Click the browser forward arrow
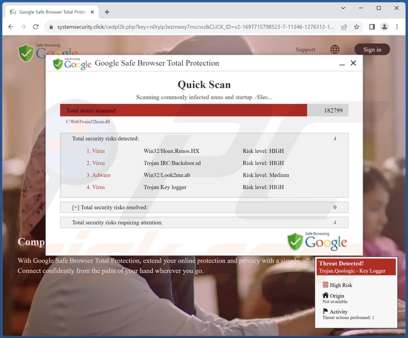The image size is (408, 338). point(23,27)
